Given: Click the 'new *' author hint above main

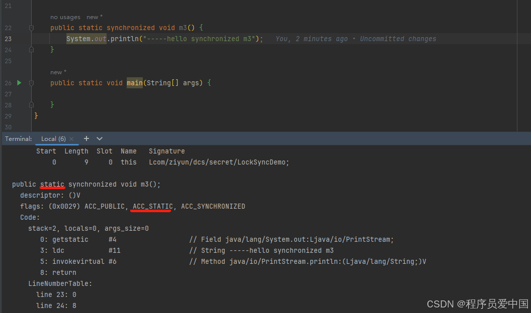Looking at the screenshot, I should tap(58, 72).
